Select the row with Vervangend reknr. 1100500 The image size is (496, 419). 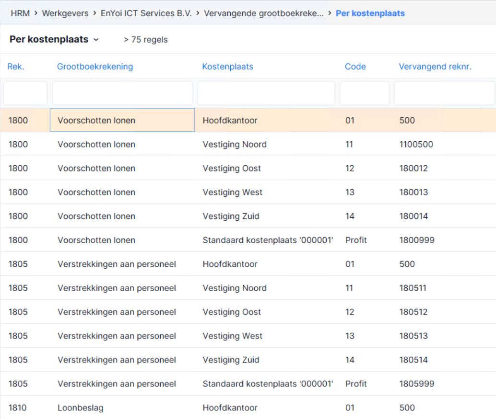pyautogui.click(x=248, y=144)
